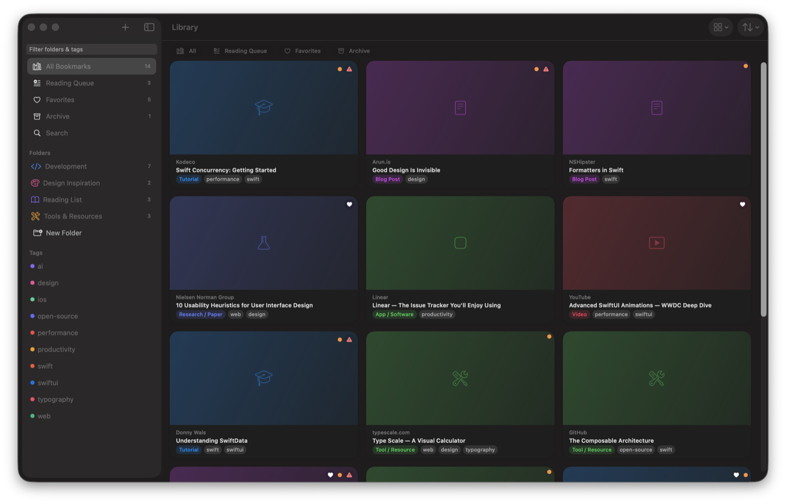Click Linear — The Issue Tracker title
Viewport: 786px width, 504px height.
click(437, 305)
